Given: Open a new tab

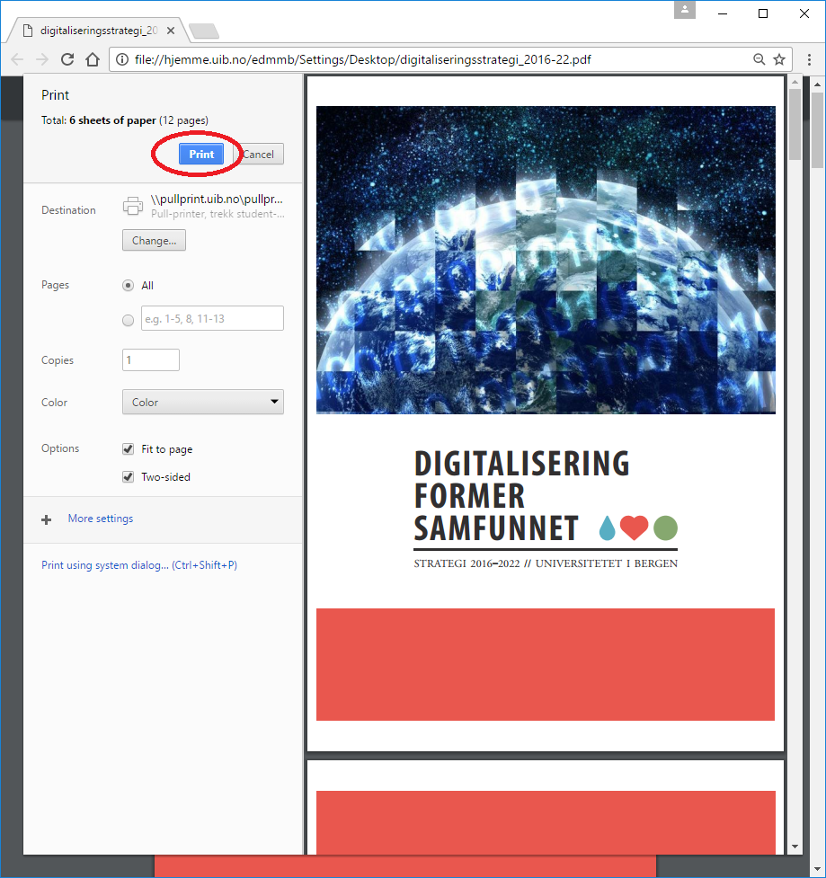Looking at the screenshot, I should click(x=204, y=31).
